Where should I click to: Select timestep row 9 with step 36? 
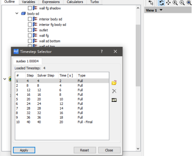pos(62,117)
